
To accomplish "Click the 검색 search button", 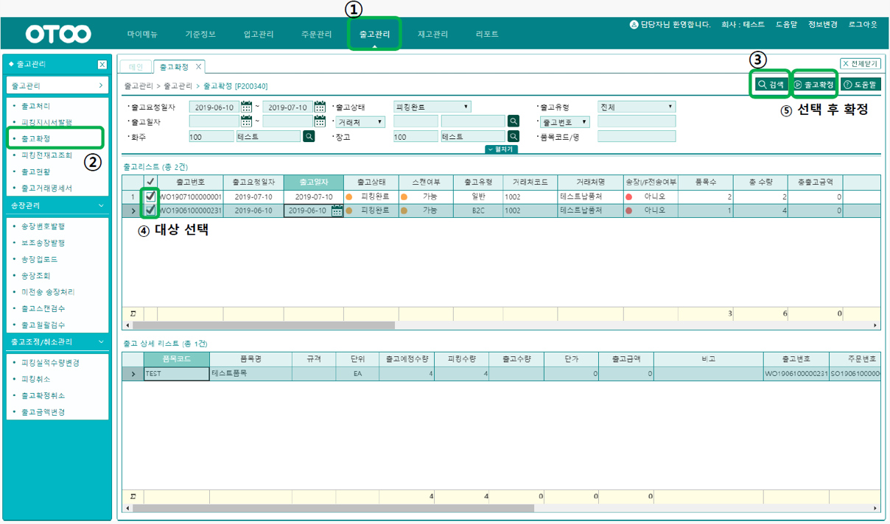I will (770, 85).
